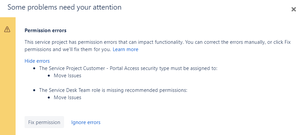Click the 'Some problems need your attention' title

[x=64, y=7]
